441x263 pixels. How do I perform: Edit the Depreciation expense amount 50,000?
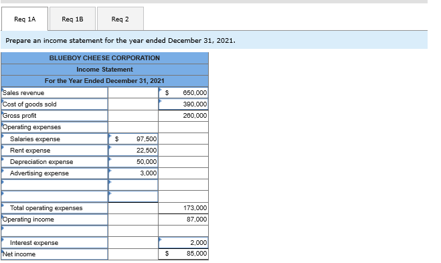pyautogui.click(x=133, y=162)
